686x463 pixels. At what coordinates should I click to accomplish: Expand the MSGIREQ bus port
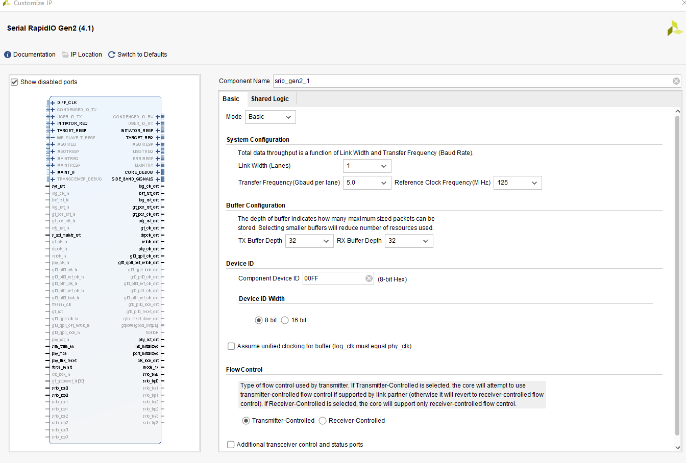[x=53, y=144]
